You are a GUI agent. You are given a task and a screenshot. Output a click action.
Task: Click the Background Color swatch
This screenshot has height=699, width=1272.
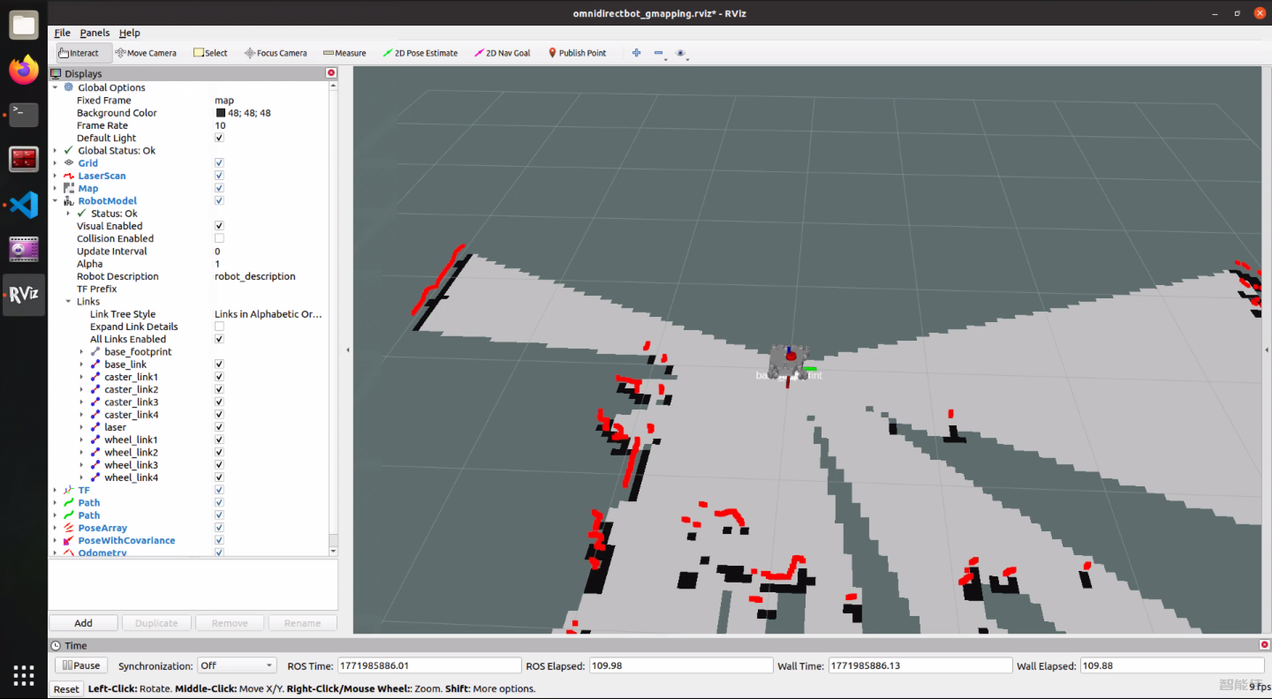[220, 113]
